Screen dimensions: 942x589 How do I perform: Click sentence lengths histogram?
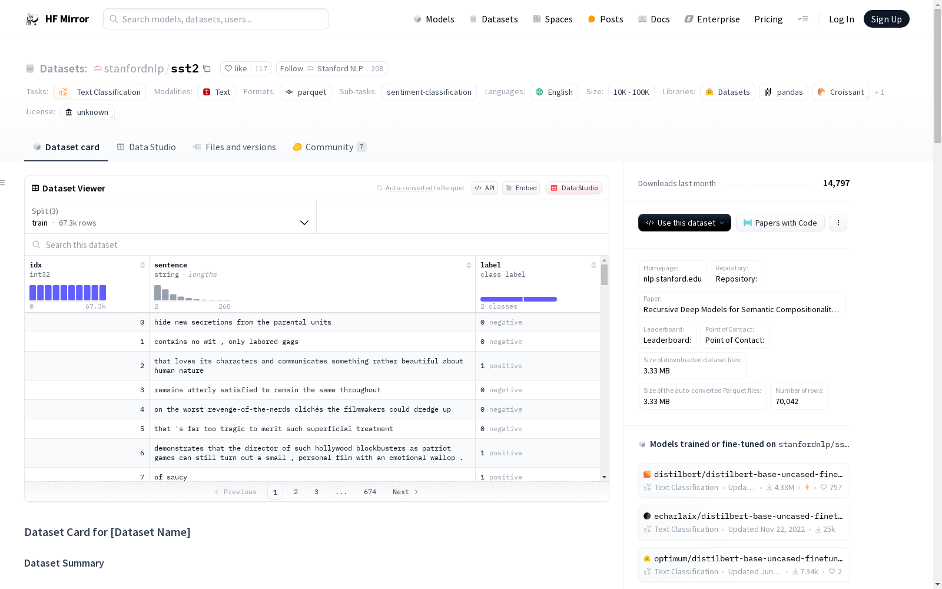point(193,293)
